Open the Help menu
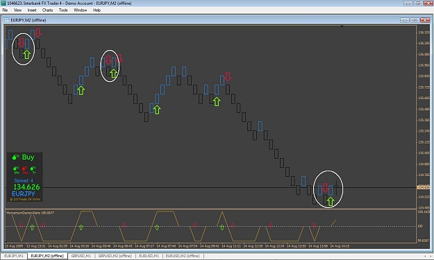 click(x=97, y=10)
